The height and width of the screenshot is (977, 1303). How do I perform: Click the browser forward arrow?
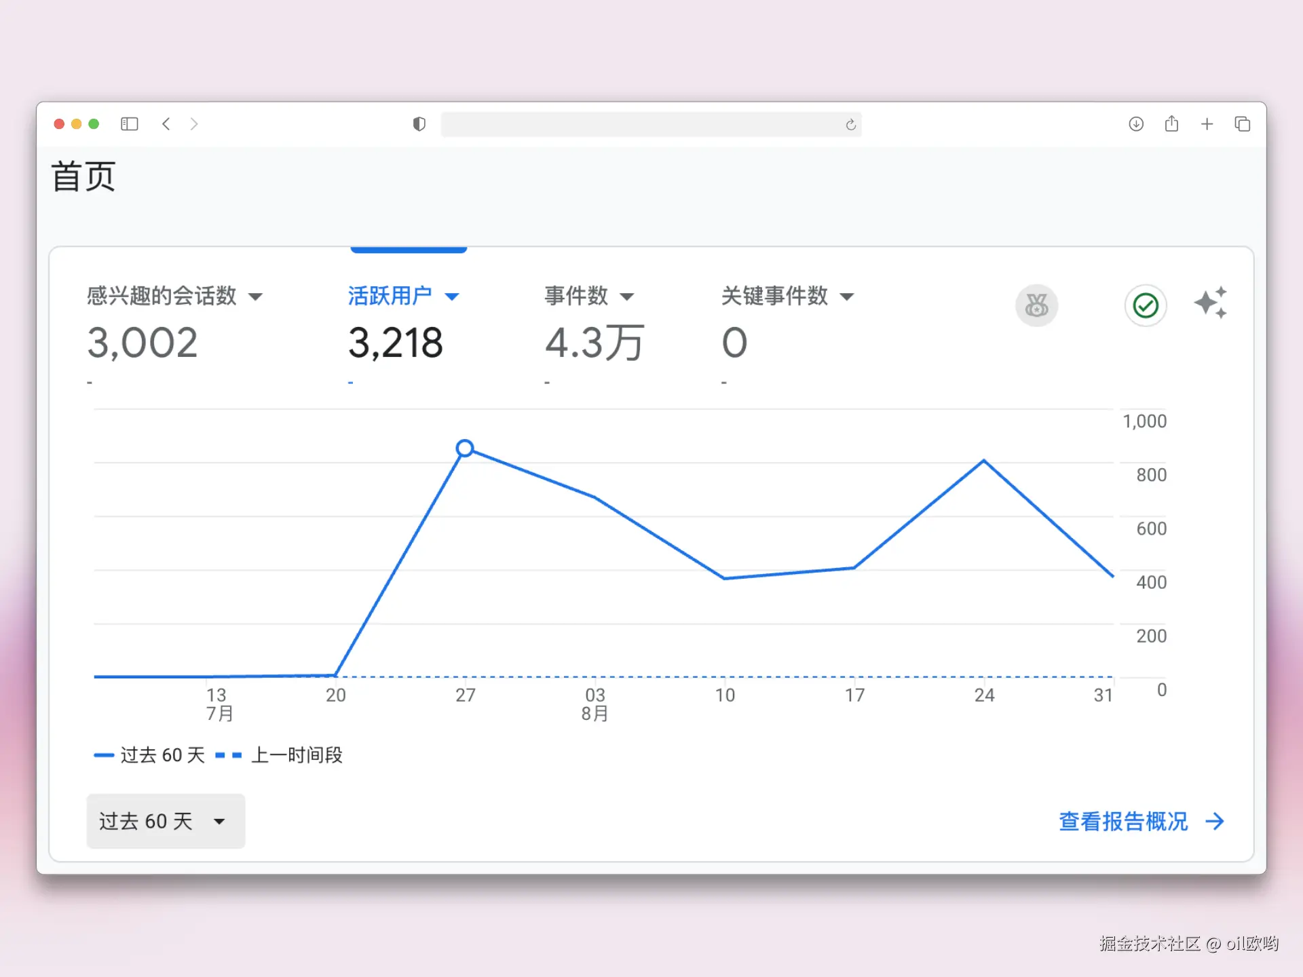point(194,124)
